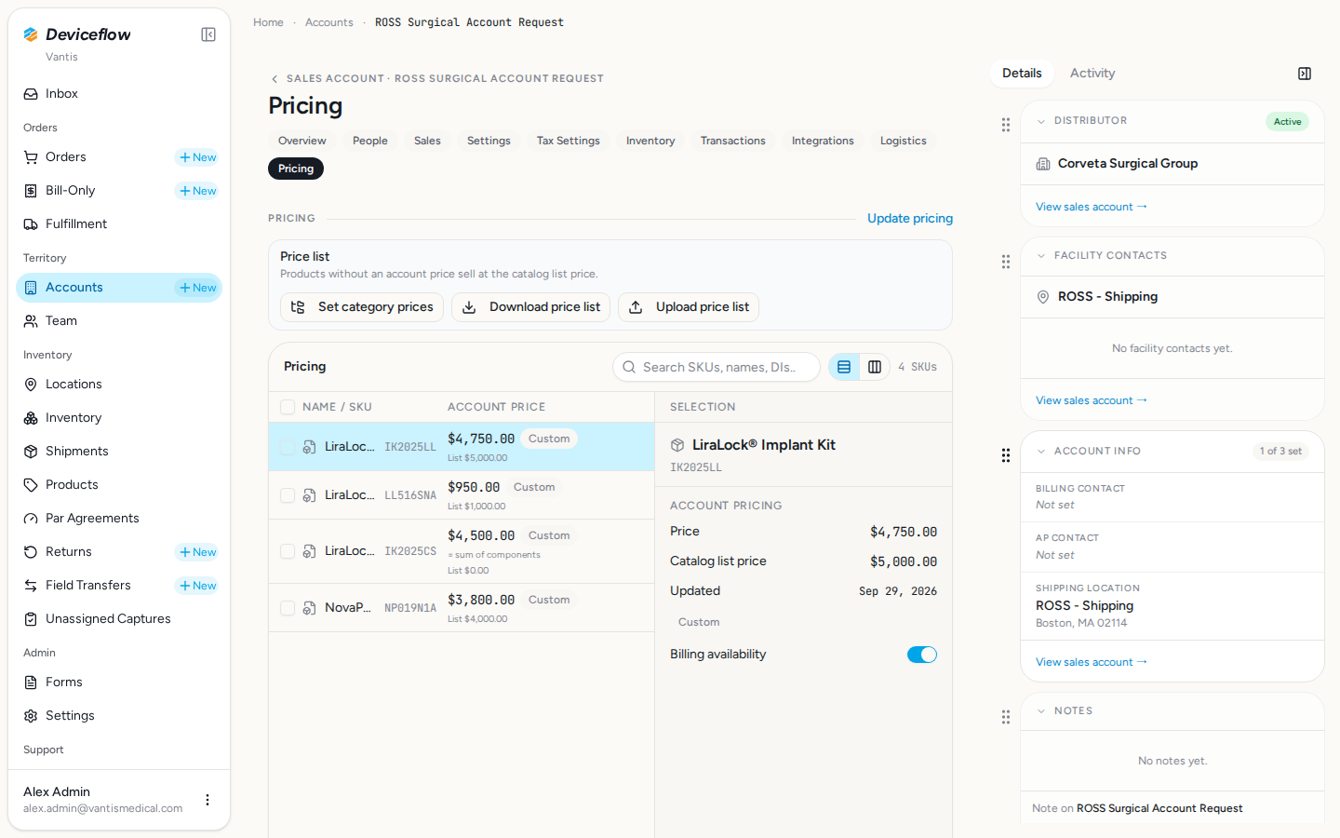Collapse the Distributor section
This screenshot has height=838, width=1340.
coord(1041,121)
